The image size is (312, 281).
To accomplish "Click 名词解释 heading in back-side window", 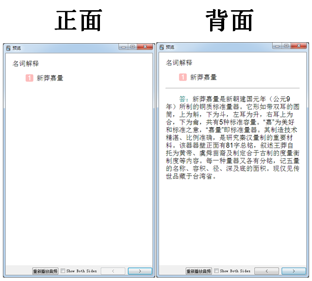I will point(179,63).
